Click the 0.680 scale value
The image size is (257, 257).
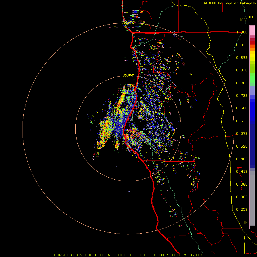[x=242, y=108]
